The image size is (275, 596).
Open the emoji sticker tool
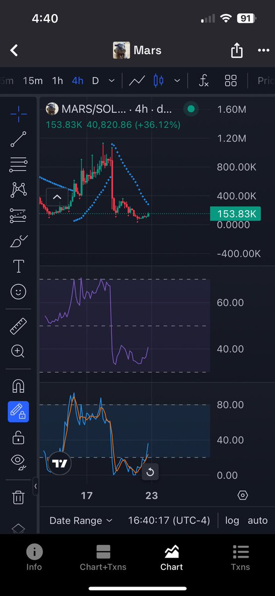[18, 292]
